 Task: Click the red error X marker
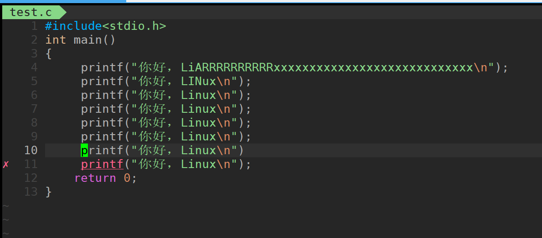[x=6, y=164]
